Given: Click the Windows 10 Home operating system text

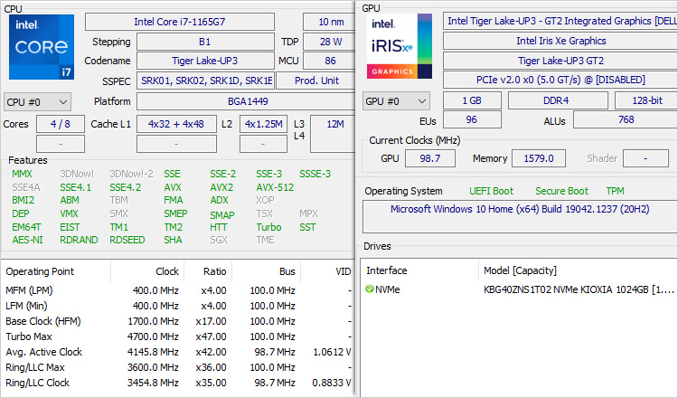Looking at the screenshot, I should click(520, 209).
